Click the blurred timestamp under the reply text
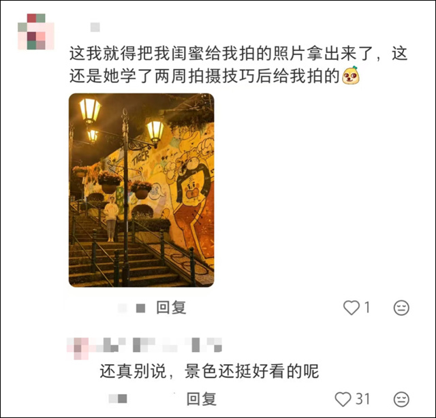 [x=118, y=399]
